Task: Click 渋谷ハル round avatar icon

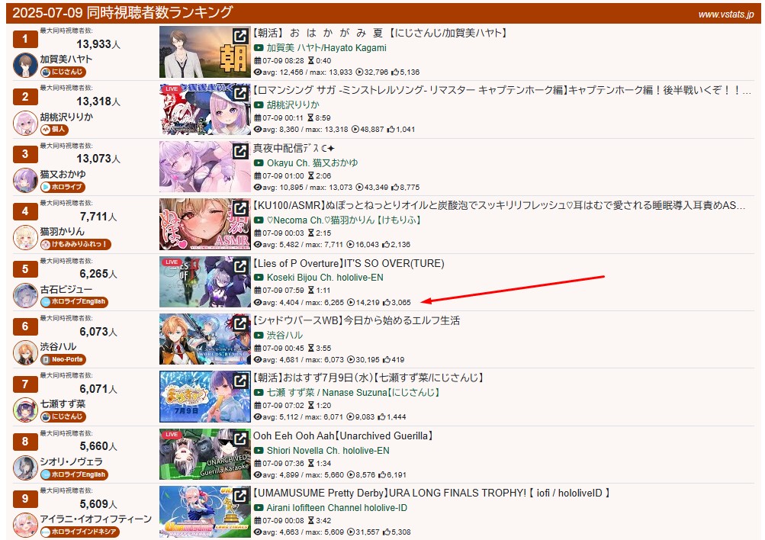Action: [x=25, y=352]
